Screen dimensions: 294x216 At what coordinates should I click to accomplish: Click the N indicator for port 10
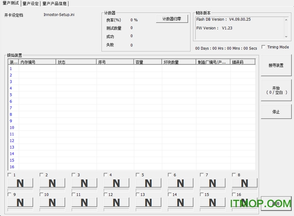[52, 202]
